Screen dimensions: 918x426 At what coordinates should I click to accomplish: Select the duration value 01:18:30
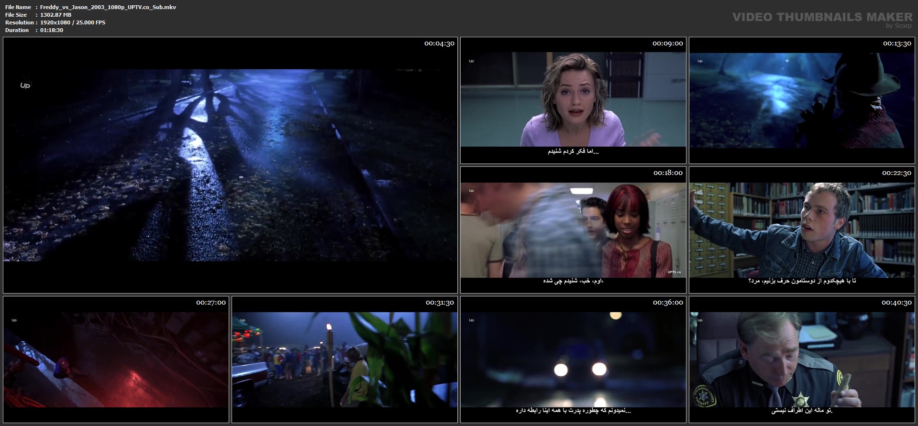(x=52, y=30)
